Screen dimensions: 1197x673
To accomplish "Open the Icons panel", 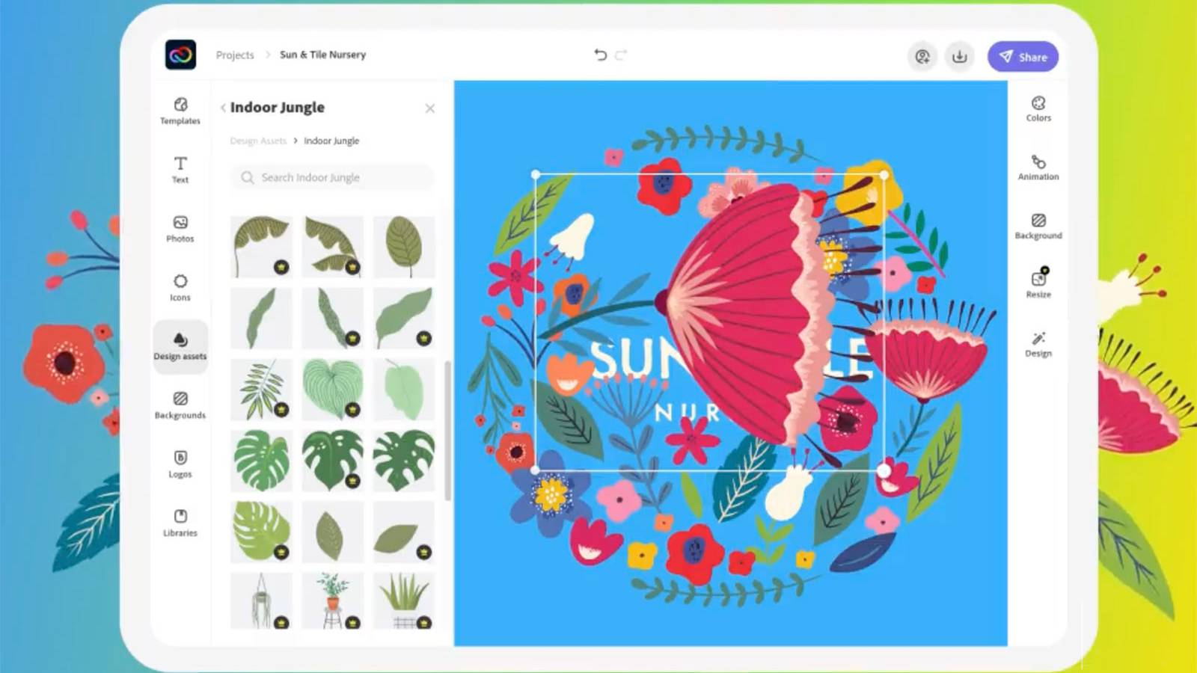I will [x=180, y=287].
